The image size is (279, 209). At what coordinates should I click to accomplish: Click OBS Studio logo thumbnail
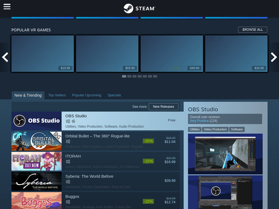point(37,121)
